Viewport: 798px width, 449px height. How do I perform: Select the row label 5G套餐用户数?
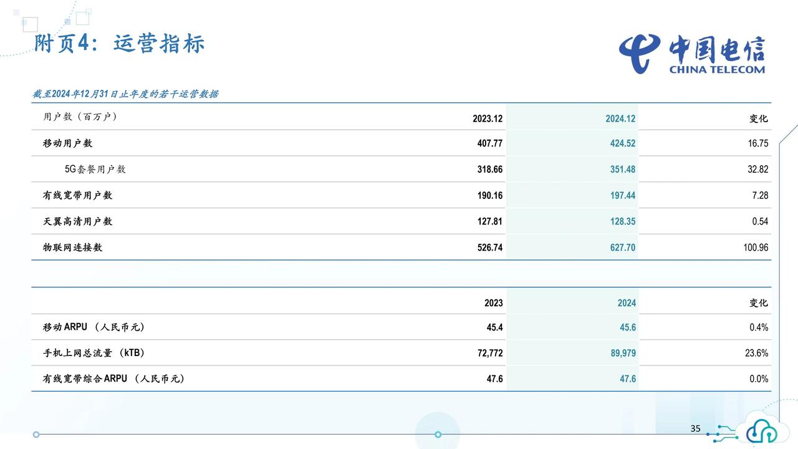pyautogui.click(x=95, y=169)
